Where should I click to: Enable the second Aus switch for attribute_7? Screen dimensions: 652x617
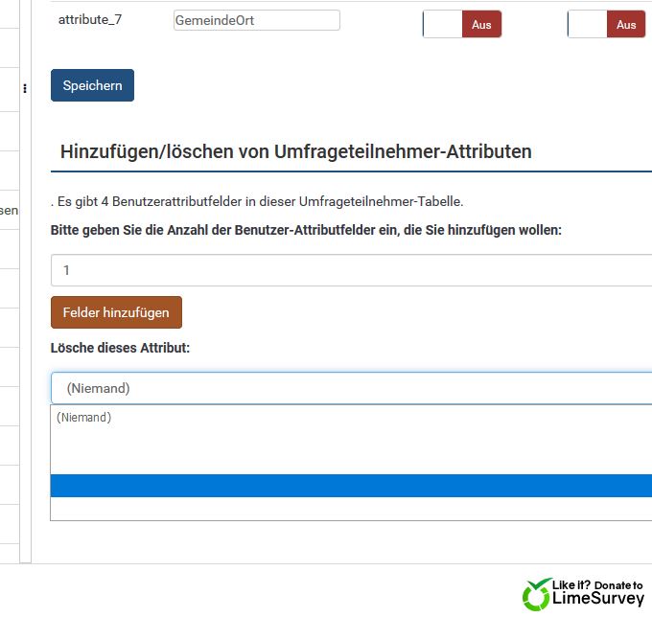coord(606,25)
